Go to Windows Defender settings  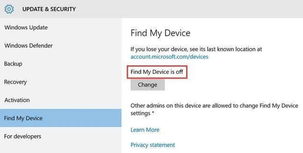point(28,46)
